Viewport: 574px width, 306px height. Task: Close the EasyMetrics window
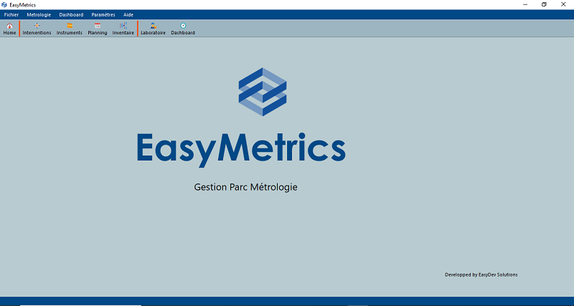tap(564, 4)
